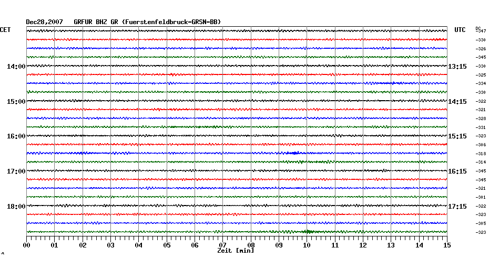The height and width of the screenshot is (259, 489).
Task: Click the "00" minute axis label
Action: (26, 245)
